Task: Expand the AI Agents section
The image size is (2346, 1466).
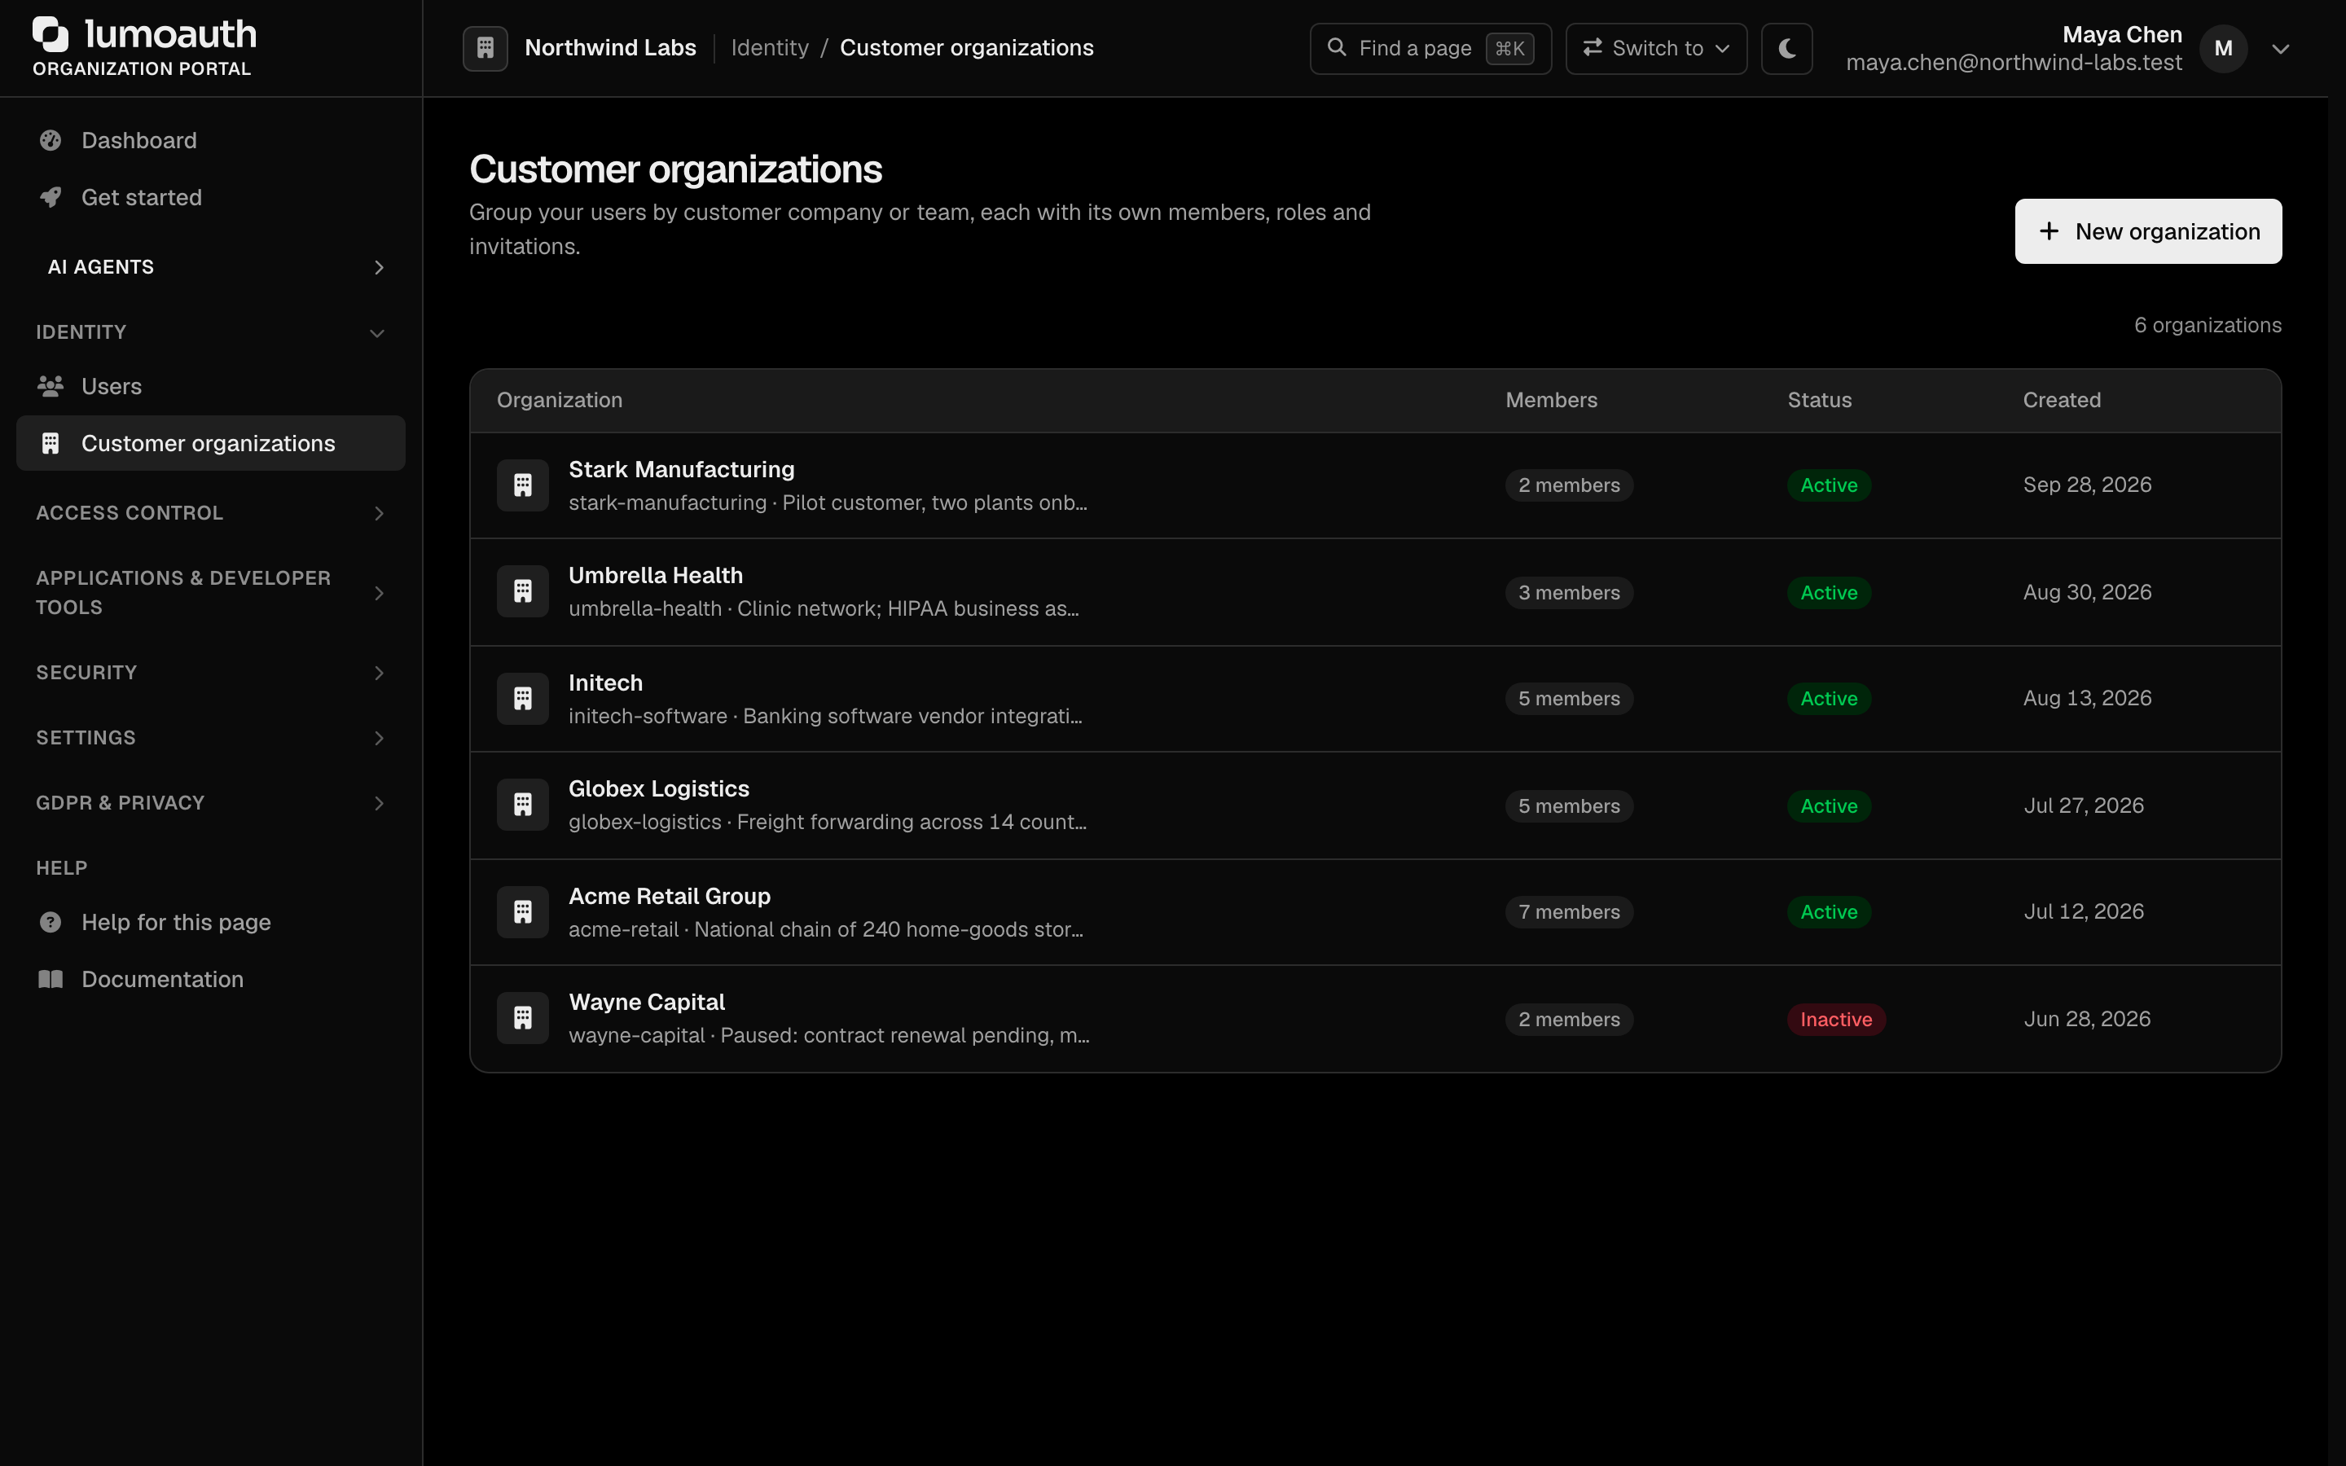Action: tap(211, 266)
